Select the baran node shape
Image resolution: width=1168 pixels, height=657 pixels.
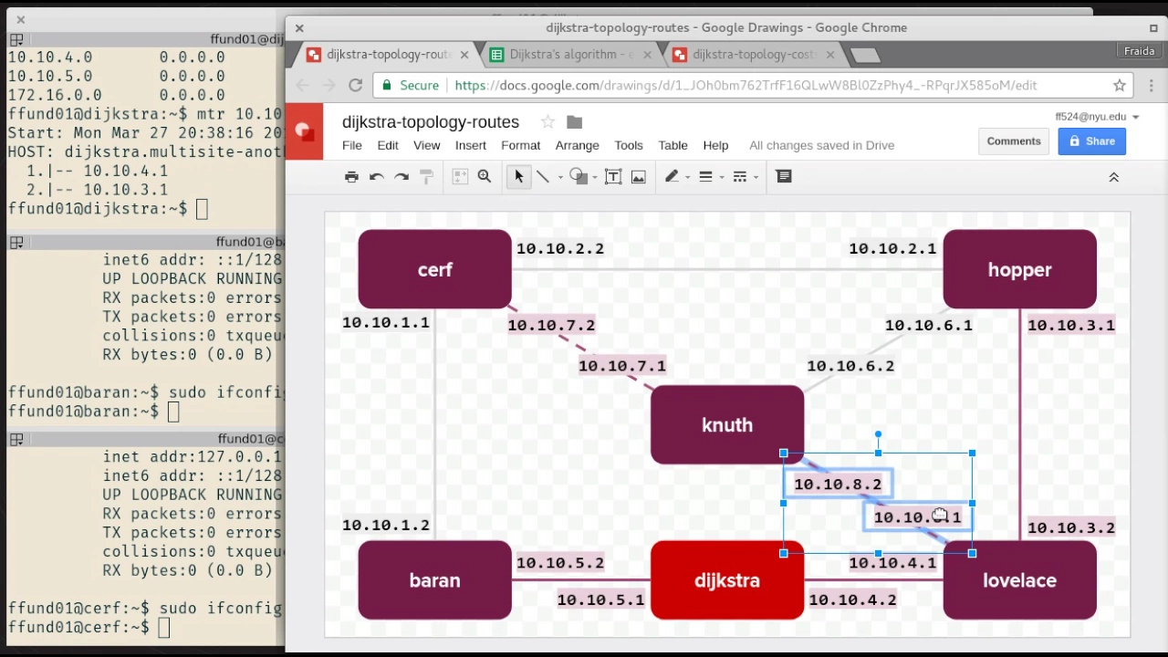[x=435, y=579]
